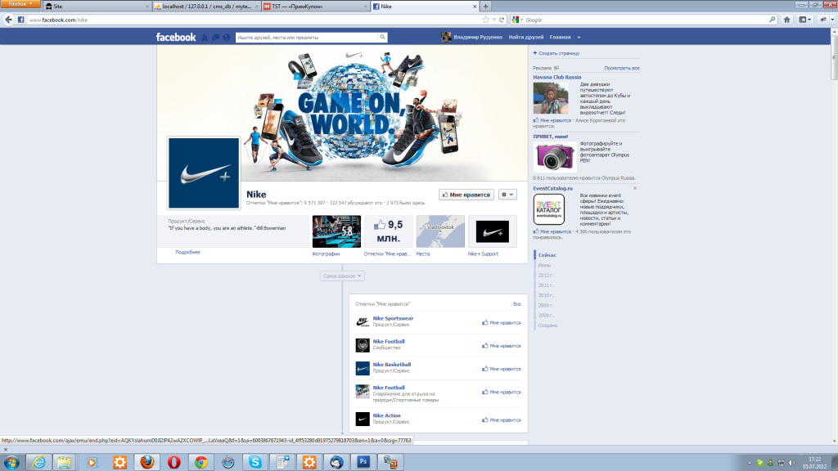Viewport: 838px width, 471px height.
Task: Open Владимир Руденко profile link
Action: point(478,38)
